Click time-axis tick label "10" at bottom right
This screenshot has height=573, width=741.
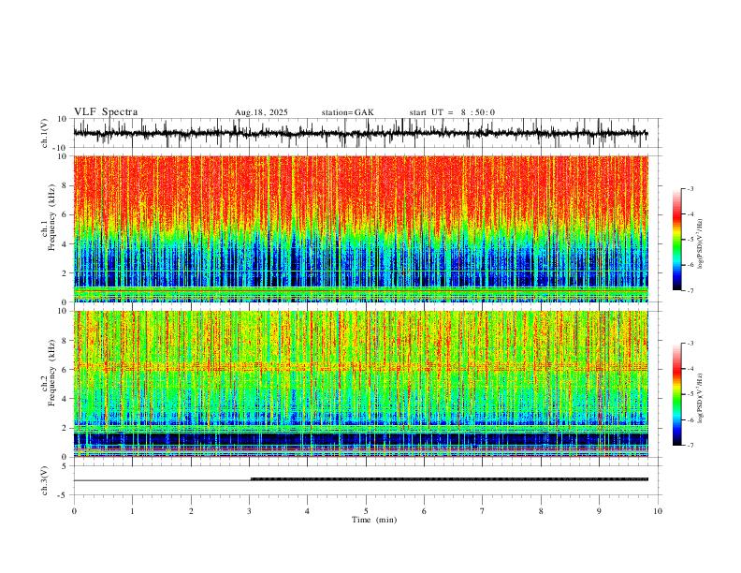coord(658,511)
